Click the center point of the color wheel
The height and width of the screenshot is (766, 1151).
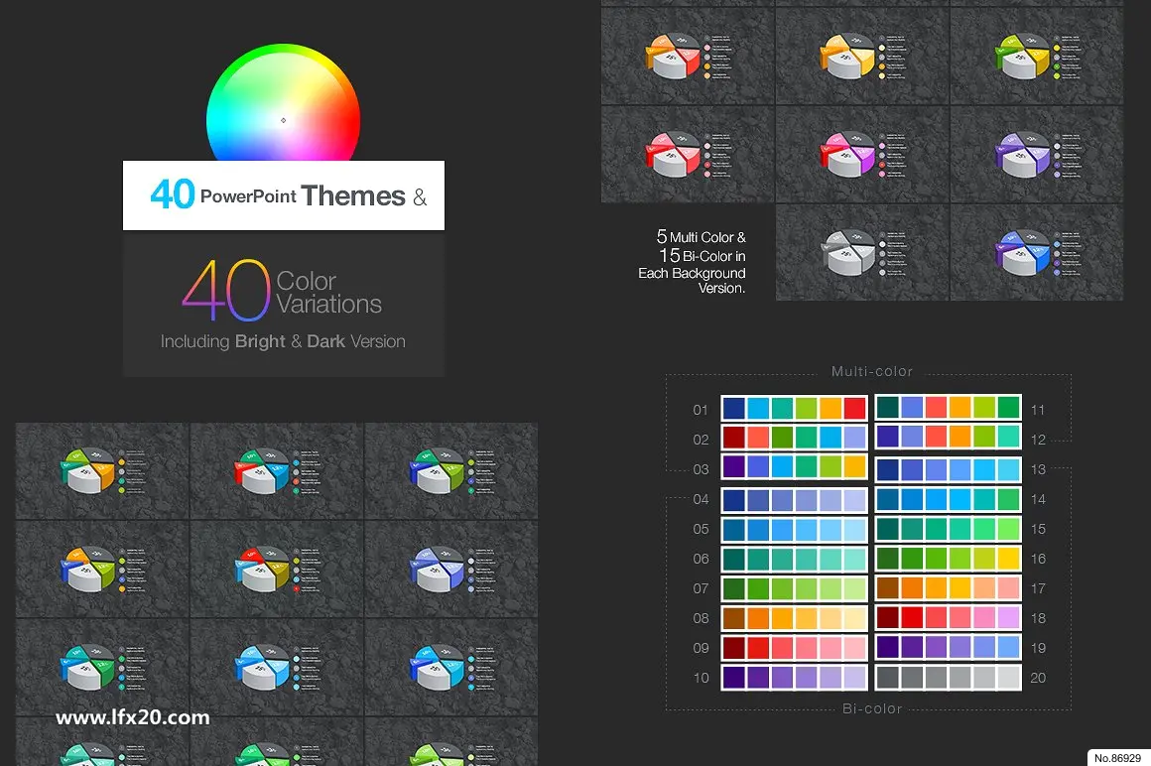click(x=284, y=120)
